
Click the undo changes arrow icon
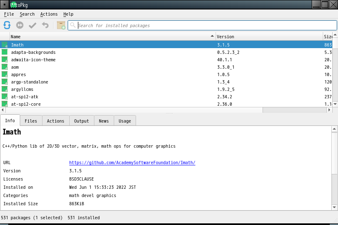pos(45,25)
